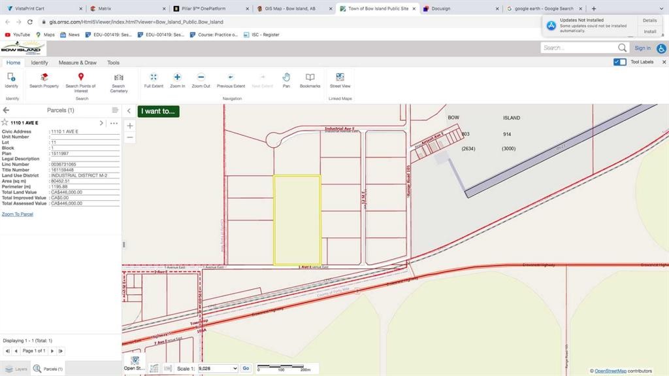Collapse the side panel with the arrow

tap(129, 111)
